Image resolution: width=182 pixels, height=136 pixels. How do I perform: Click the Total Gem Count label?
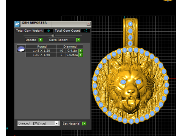click(x=67, y=31)
